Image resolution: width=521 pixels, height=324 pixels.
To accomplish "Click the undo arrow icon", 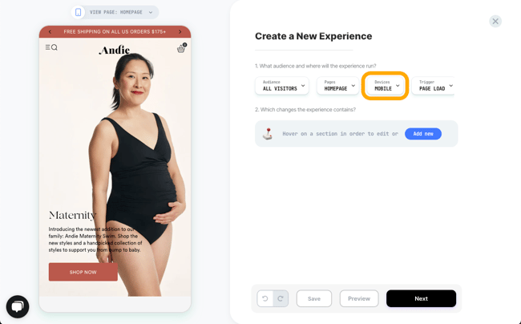I will click(x=265, y=298).
